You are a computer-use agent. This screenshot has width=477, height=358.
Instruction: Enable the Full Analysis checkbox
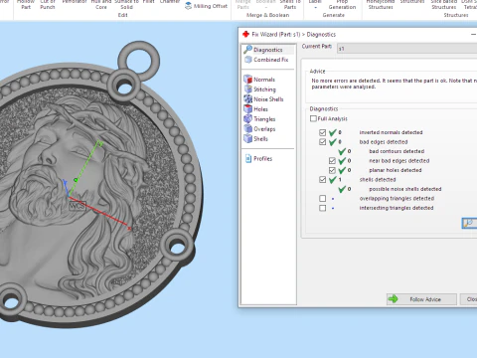pyautogui.click(x=313, y=118)
